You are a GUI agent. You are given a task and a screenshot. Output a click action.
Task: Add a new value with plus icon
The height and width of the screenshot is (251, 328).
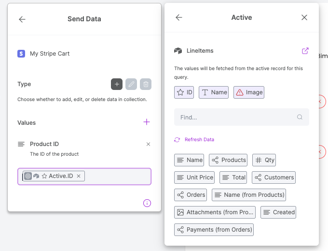point(147,122)
